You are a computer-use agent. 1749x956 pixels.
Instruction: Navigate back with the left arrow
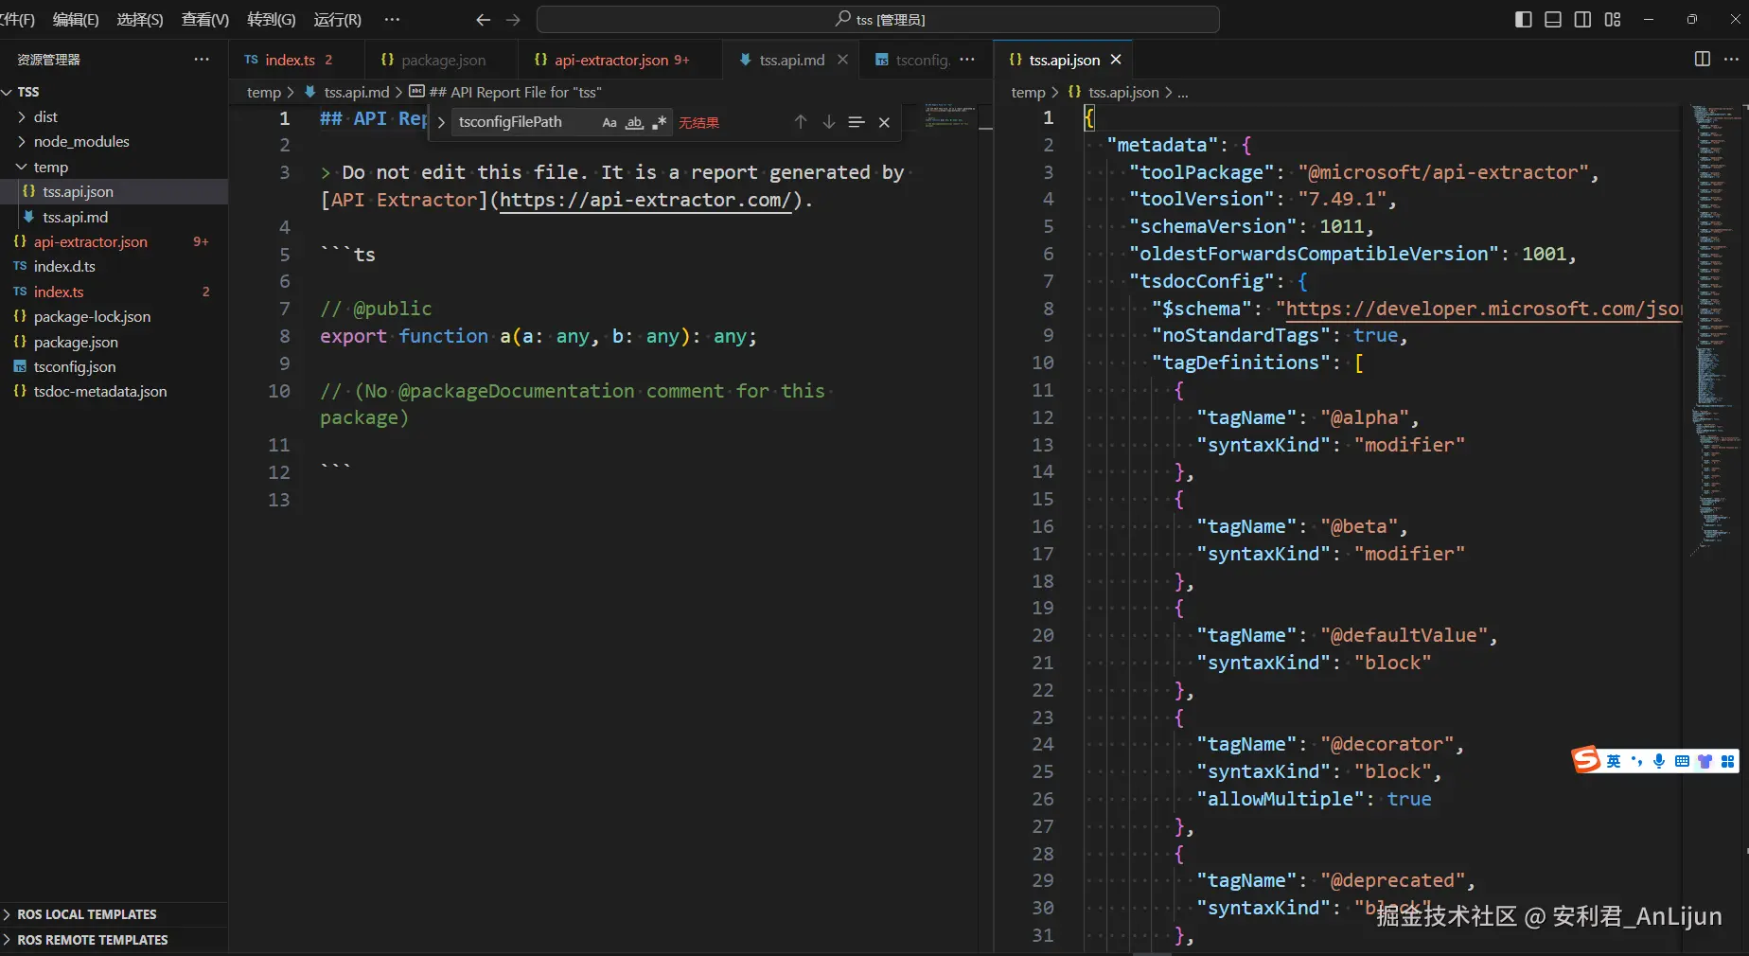(483, 20)
